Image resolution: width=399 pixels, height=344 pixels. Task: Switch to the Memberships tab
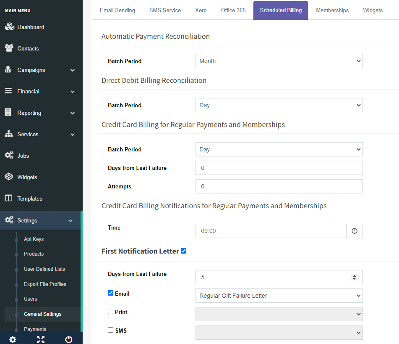(x=332, y=10)
